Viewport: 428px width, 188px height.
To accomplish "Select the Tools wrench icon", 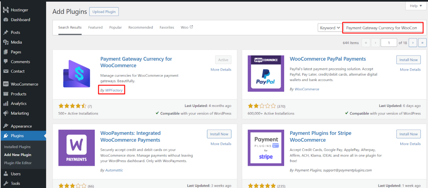I will click(x=6, y=183).
